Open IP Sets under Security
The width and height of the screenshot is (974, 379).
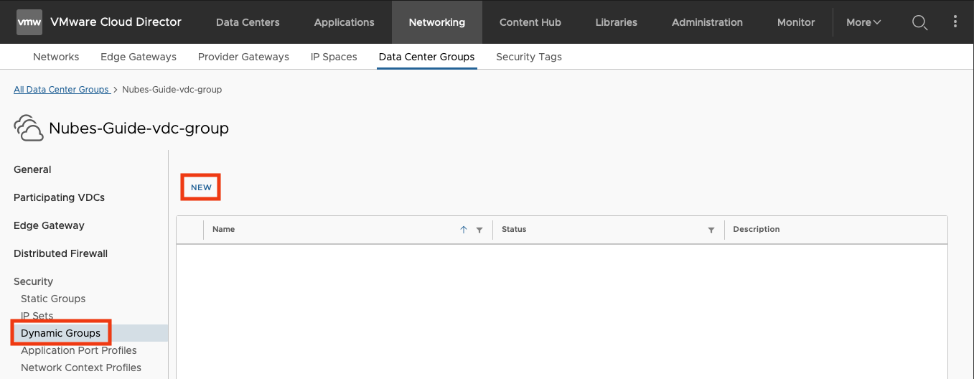[37, 316]
